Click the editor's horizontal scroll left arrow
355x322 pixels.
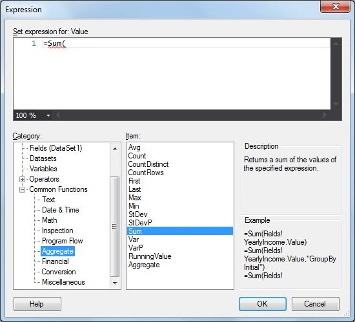(x=57, y=115)
